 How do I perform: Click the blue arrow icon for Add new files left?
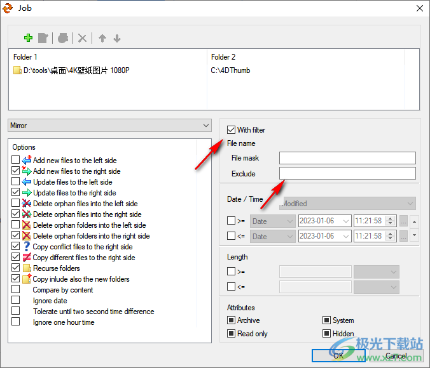click(x=27, y=160)
